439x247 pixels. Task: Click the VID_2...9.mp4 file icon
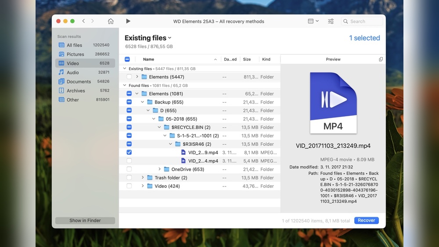coord(184,152)
